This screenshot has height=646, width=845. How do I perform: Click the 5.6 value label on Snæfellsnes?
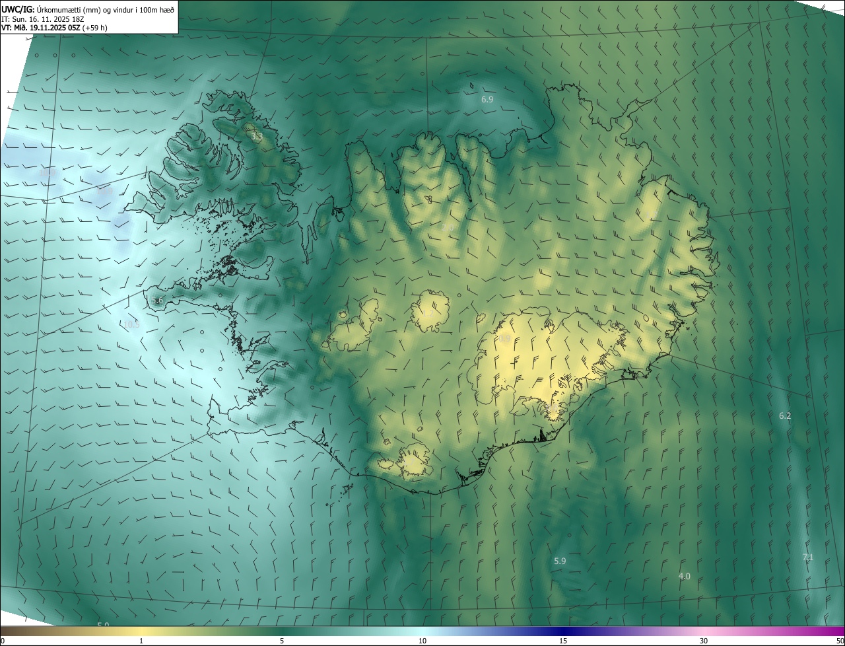157,301
